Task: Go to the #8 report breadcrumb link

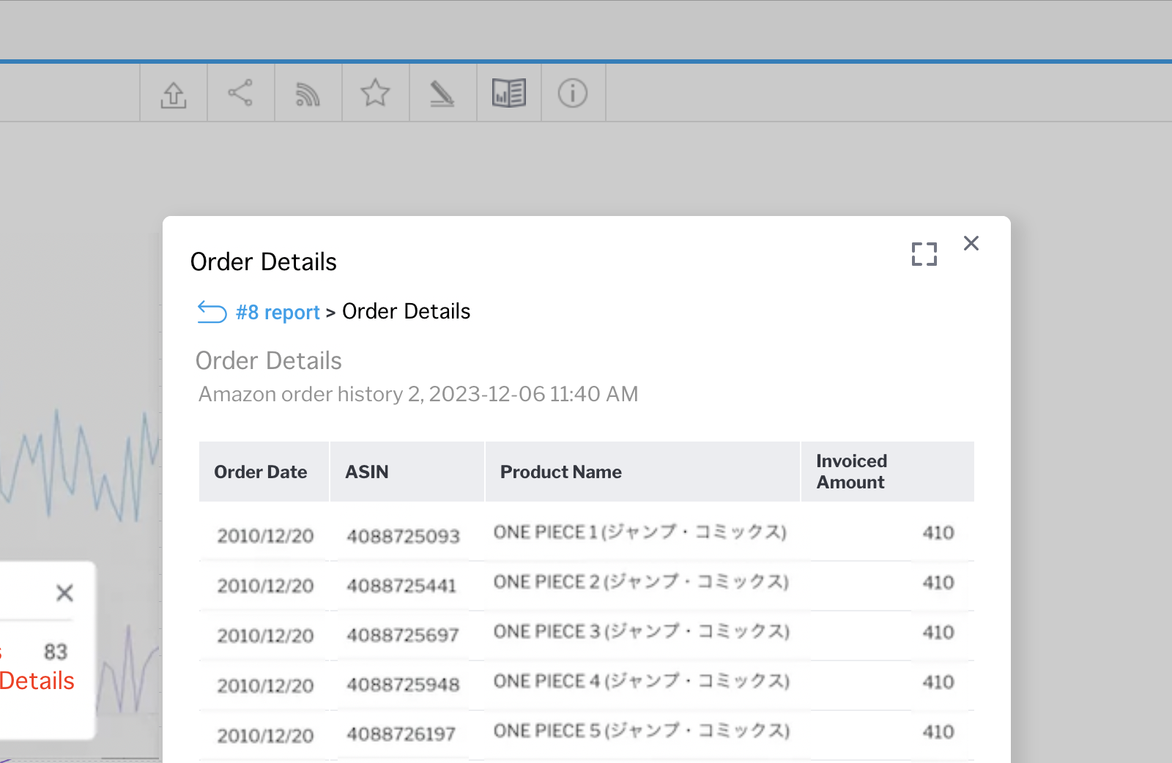Action: tap(278, 313)
